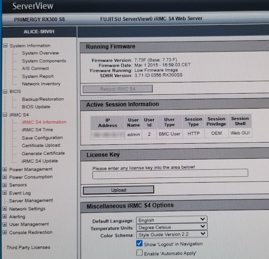Go to Certificate Upload
269x259 pixels.
[x=41, y=145]
